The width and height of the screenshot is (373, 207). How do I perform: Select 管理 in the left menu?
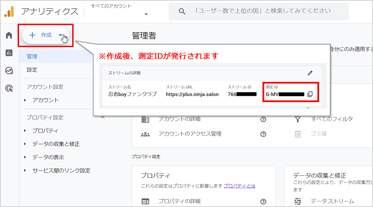(32, 56)
